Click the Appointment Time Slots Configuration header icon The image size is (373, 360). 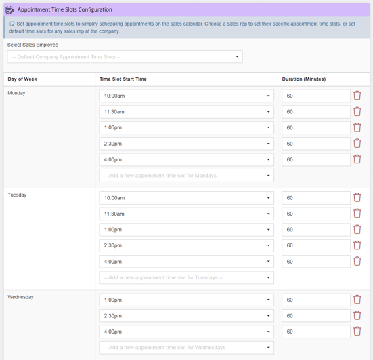(x=9, y=9)
